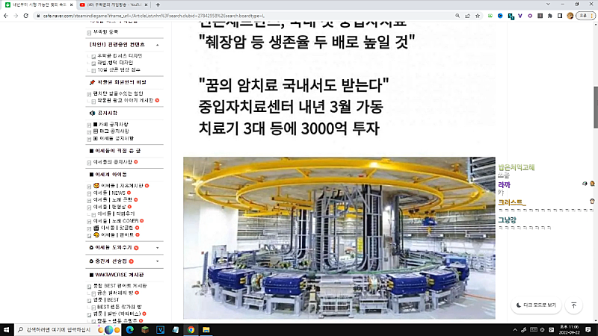This screenshot has width=598, height=336.
Task: Open the Chrome profile avatar
Action: coord(570,16)
